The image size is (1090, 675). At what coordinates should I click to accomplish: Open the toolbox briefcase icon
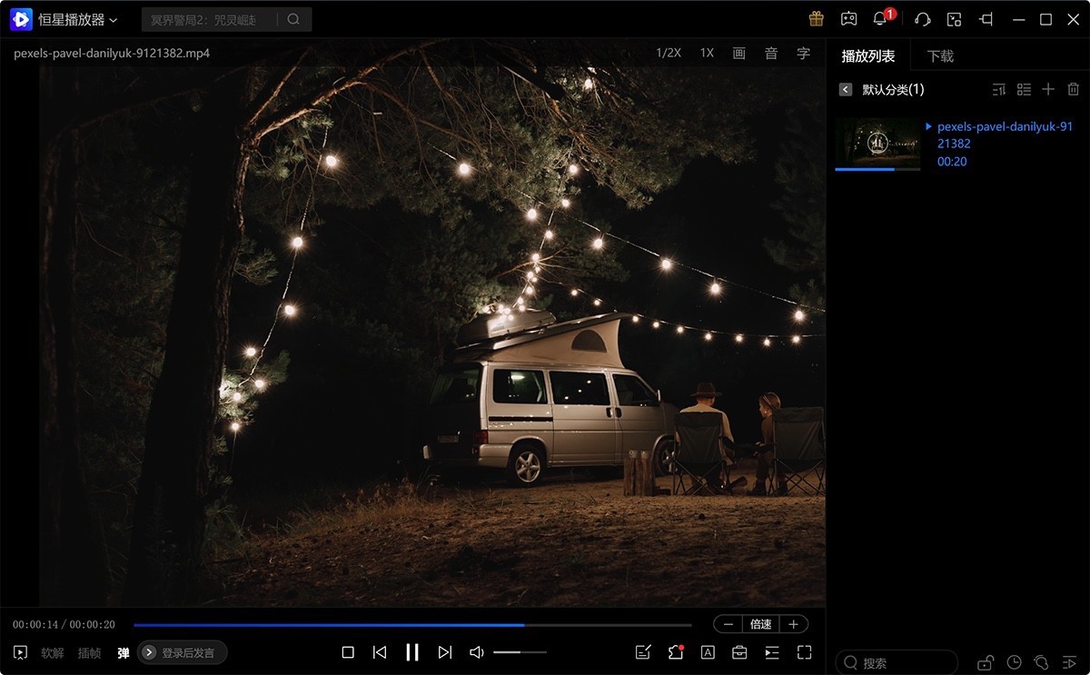[x=739, y=652]
